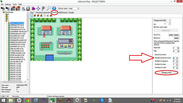Click the Number of person events field
183x103 pixels.
click(174, 58)
